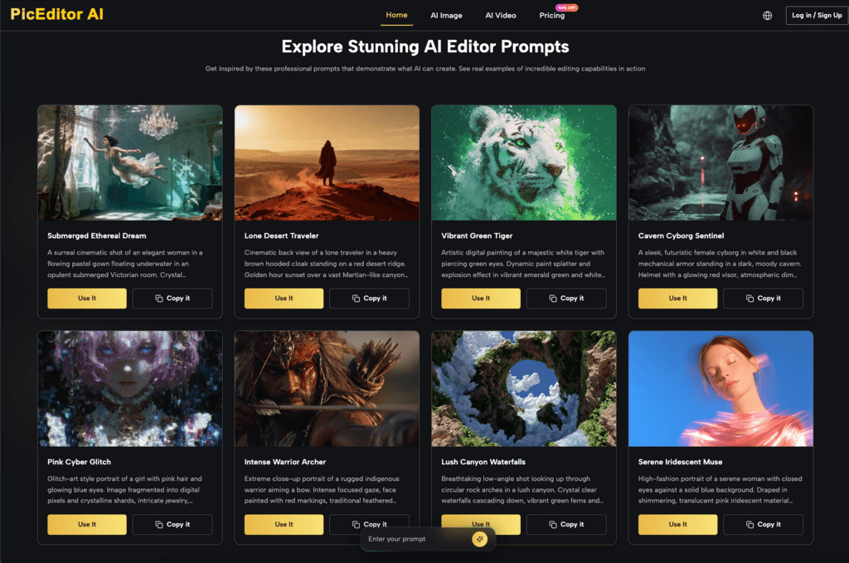Switch to the AI Image tab
849x563 pixels.
[x=446, y=16]
